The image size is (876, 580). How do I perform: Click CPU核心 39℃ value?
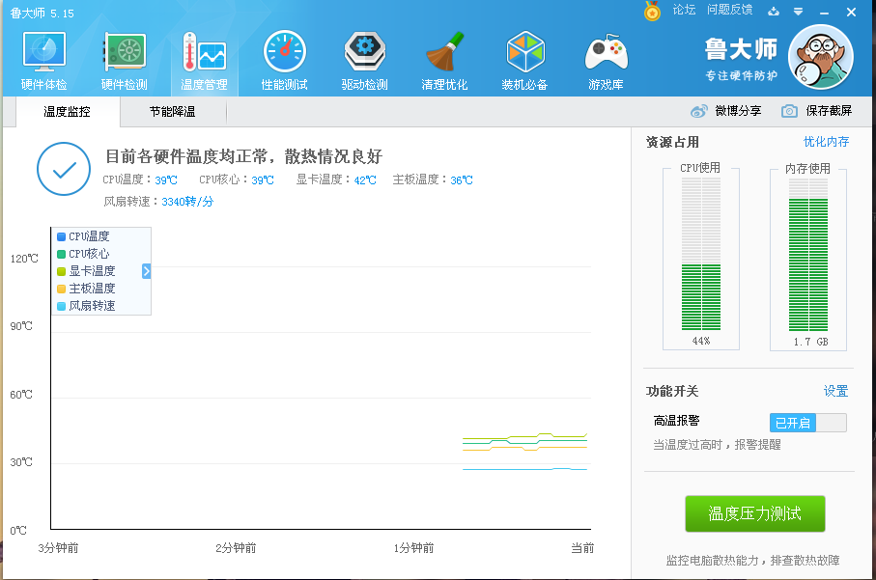point(263,180)
